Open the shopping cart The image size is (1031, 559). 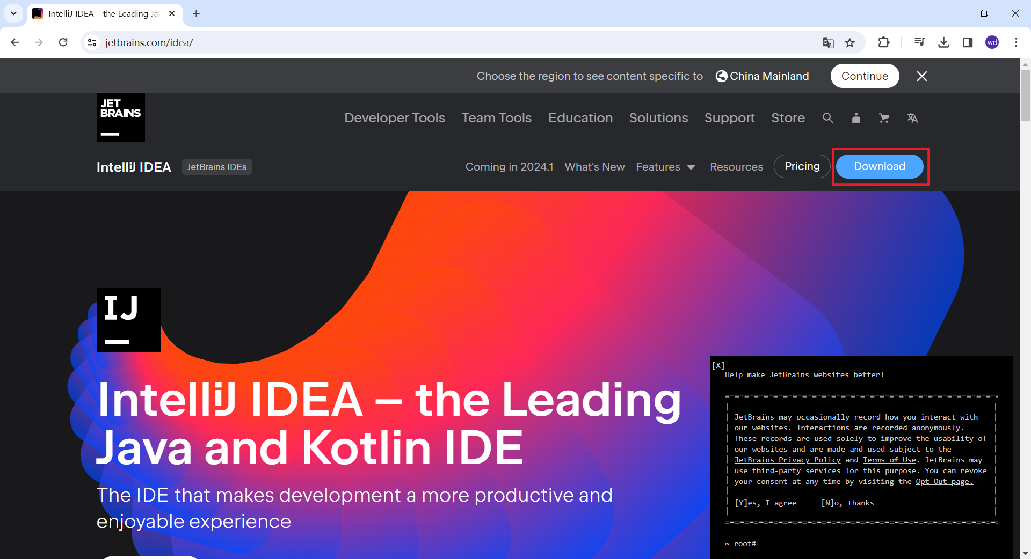point(884,118)
